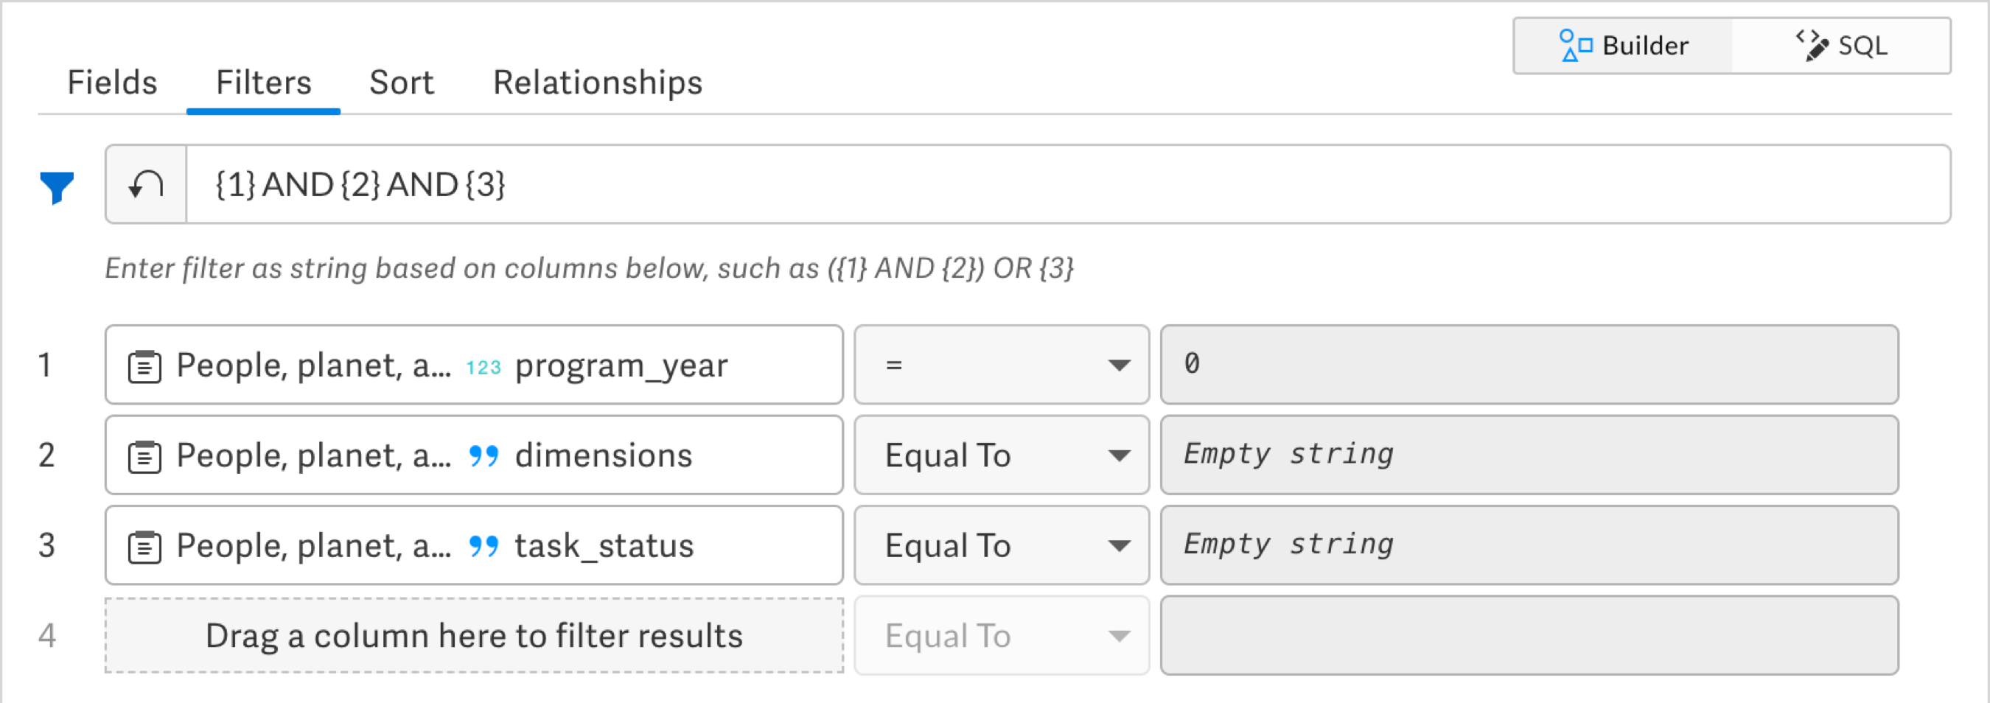Click the program_year value field showing 0
The width and height of the screenshot is (1990, 703).
[1529, 365]
